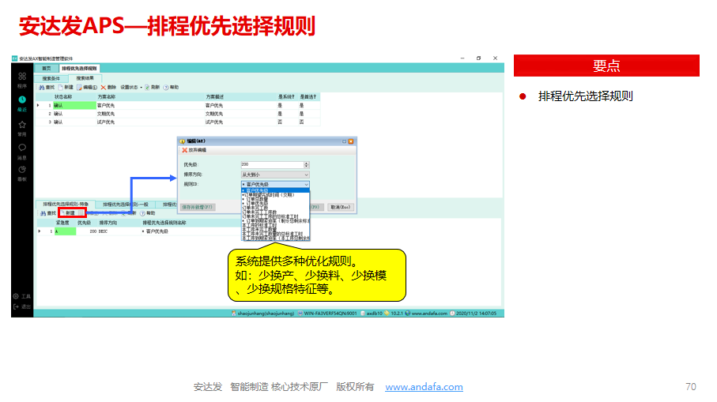Click 帮助 in the lower panel toolbar
The image size is (717, 402).
[x=148, y=213]
